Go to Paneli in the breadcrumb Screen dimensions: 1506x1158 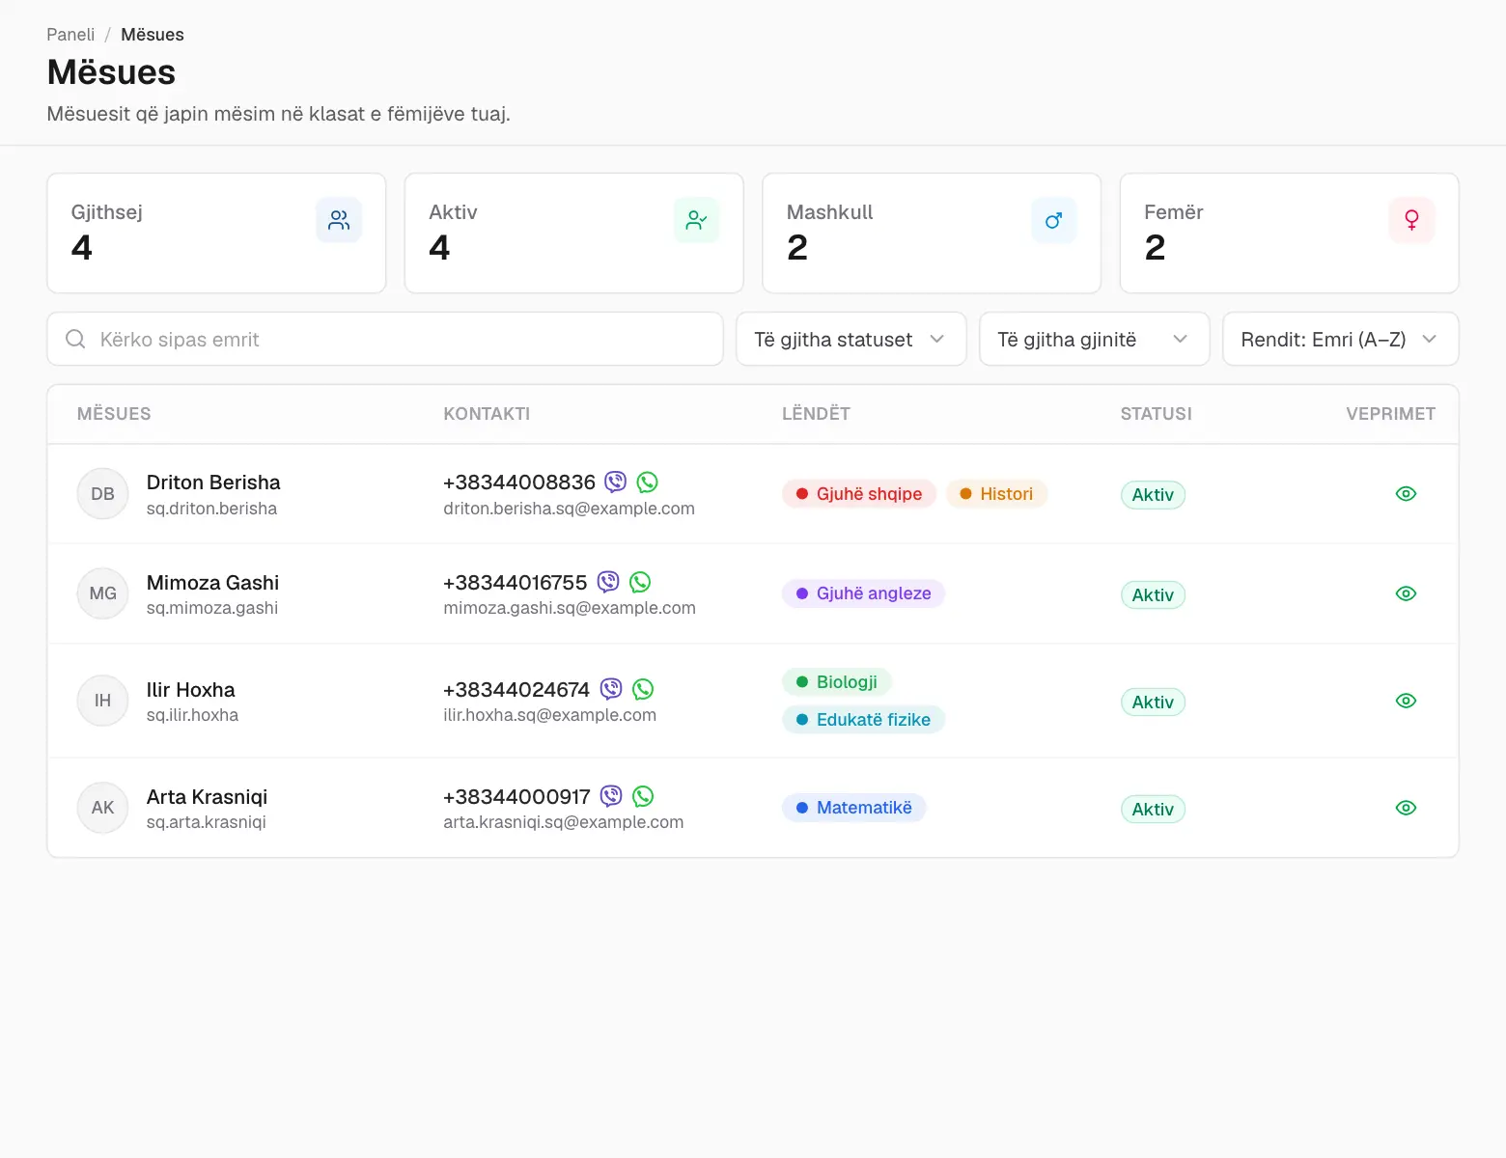coord(70,35)
